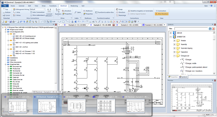Toggle Auto Connection option

coord(37,12)
